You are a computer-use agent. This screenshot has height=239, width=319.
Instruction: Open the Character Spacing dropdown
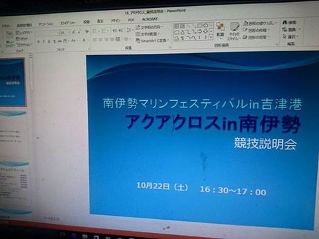(66, 41)
